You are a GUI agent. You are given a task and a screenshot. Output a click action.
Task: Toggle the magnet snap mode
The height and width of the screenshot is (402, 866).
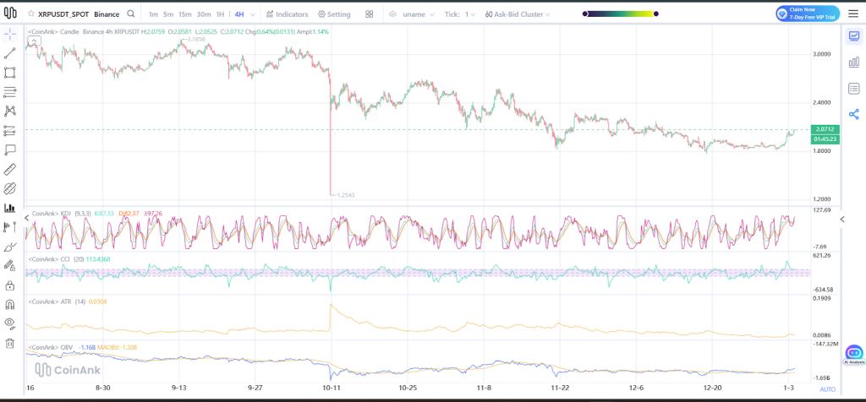9,304
